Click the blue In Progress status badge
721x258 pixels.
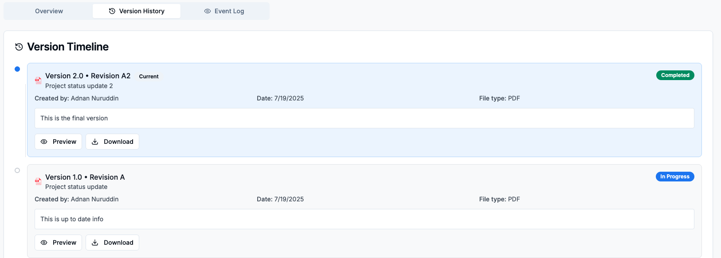674,177
